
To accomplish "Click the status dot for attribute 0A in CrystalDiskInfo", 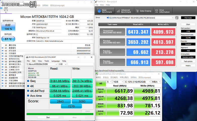I will [x=3, y=72].
